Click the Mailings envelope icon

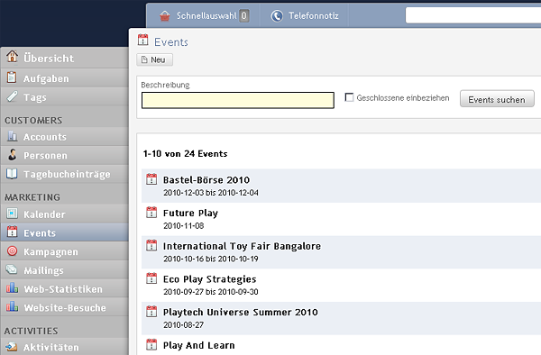pos(12,269)
